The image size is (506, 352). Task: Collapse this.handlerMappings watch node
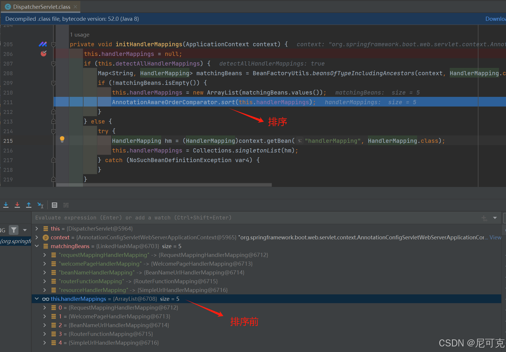(x=37, y=299)
